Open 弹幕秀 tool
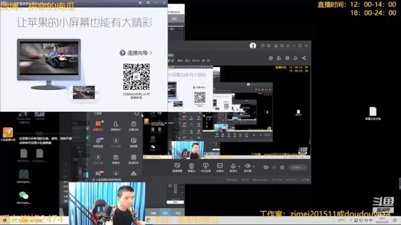Image resolution: width=401 pixels, height=225 pixels. pyautogui.click(x=116, y=159)
